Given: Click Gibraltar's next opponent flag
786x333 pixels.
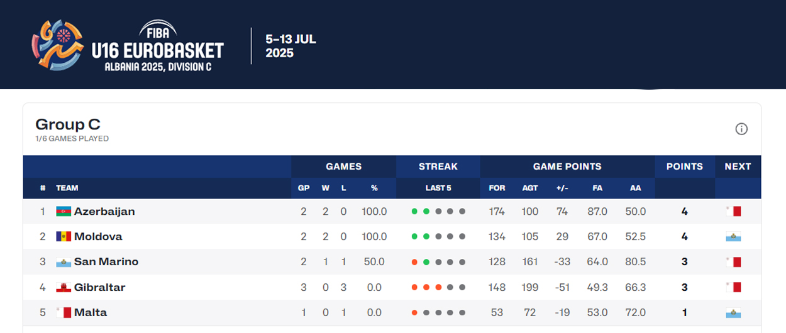Looking at the screenshot, I should pyautogui.click(x=733, y=287).
